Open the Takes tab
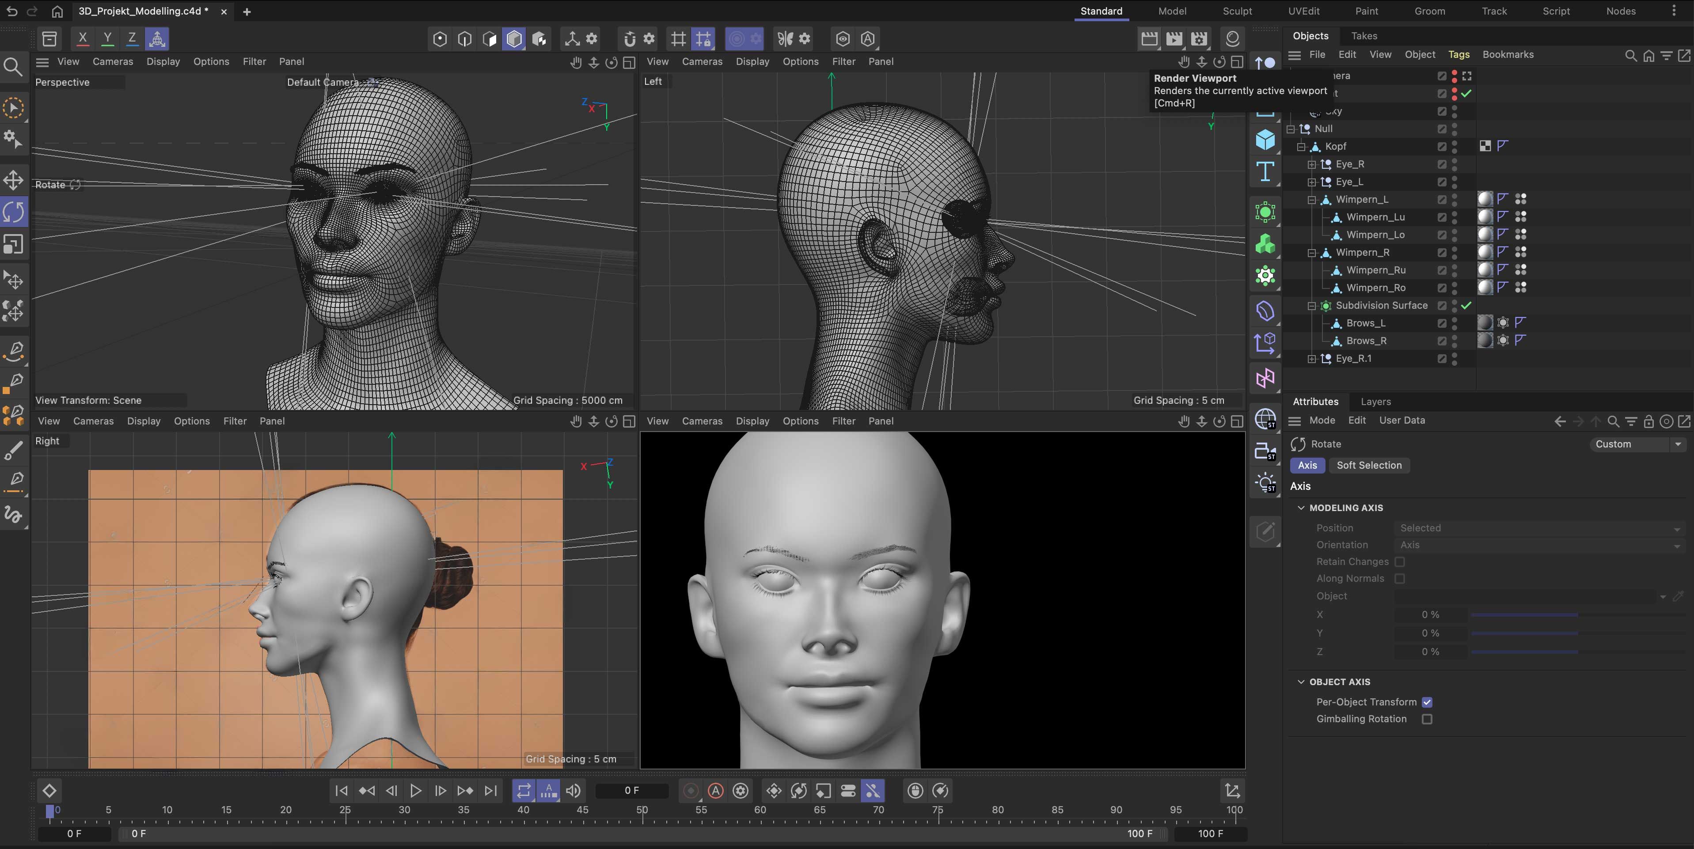The image size is (1694, 849). pyautogui.click(x=1364, y=36)
